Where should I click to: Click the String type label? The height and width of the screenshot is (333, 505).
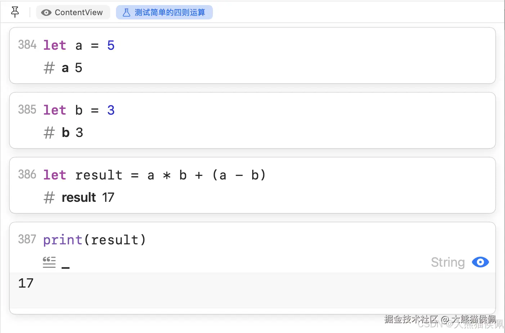[x=448, y=262]
